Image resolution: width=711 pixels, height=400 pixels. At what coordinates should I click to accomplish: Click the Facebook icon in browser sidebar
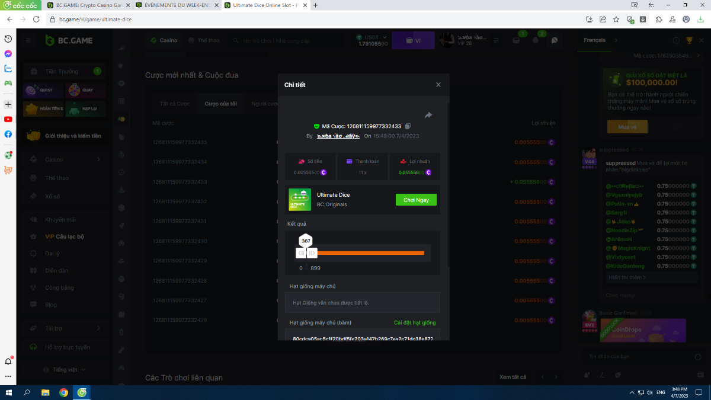(x=8, y=134)
